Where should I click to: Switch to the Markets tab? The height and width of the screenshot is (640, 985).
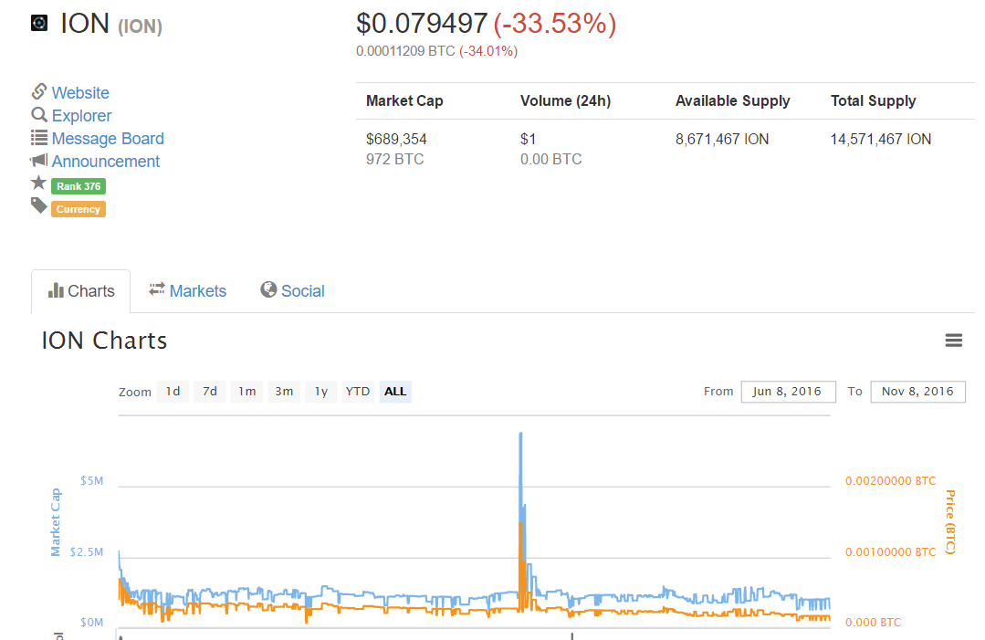pyautogui.click(x=188, y=291)
